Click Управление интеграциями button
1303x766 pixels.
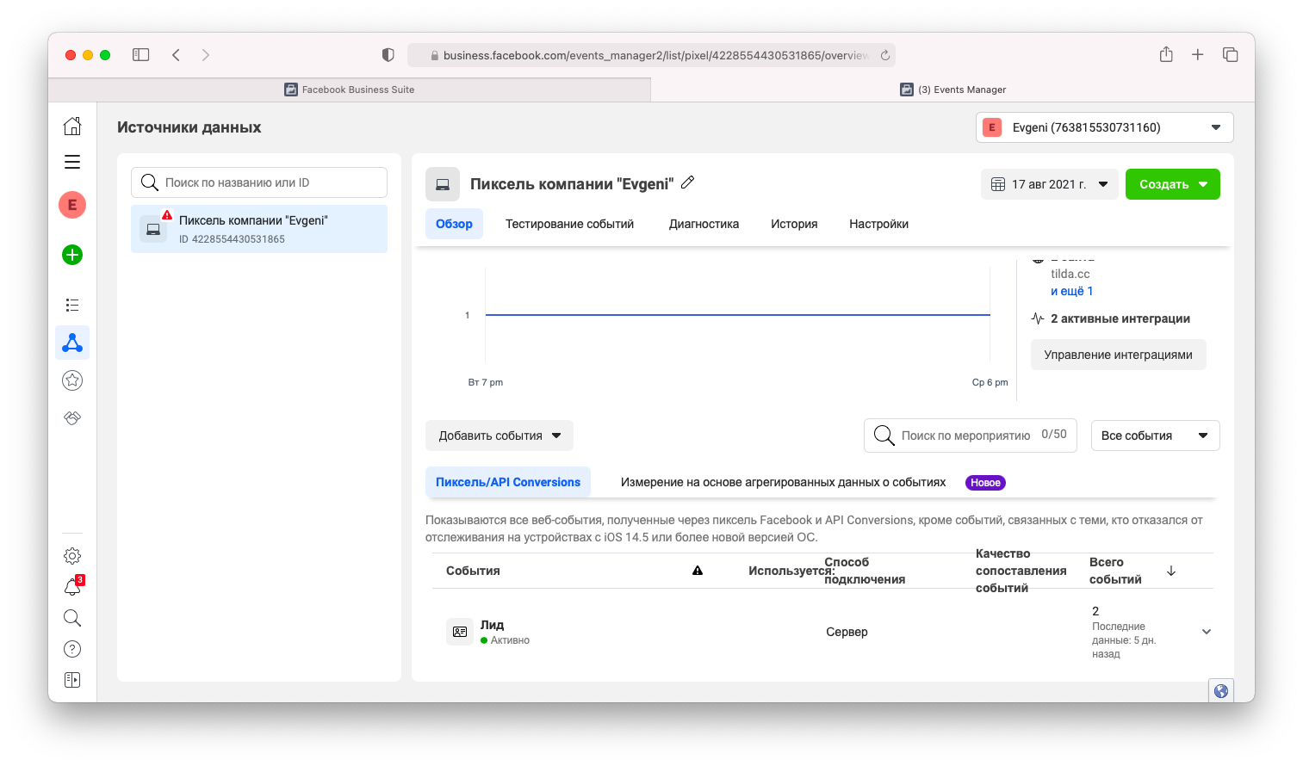(1118, 355)
